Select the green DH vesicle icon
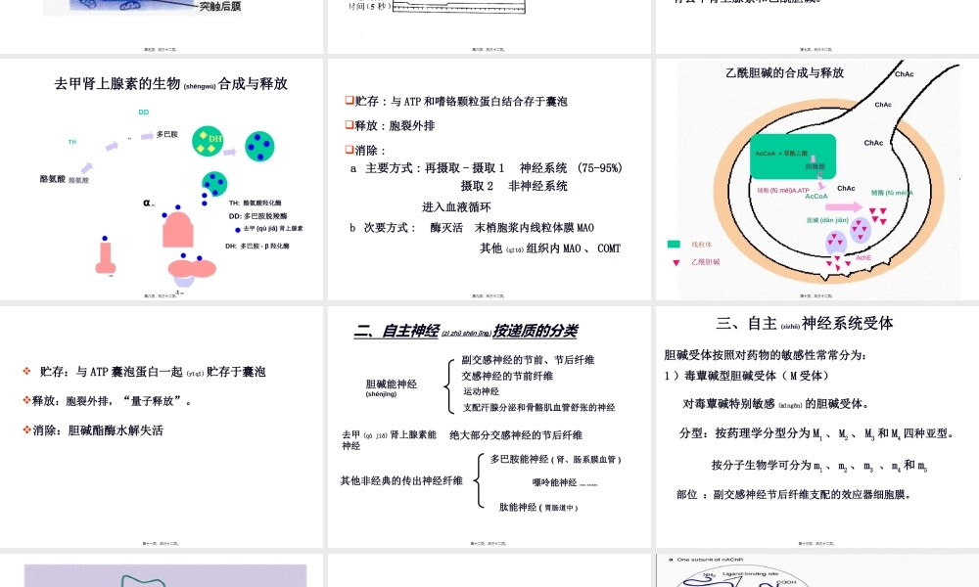This screenshot has height=587, width=979. tap(208, 141)
